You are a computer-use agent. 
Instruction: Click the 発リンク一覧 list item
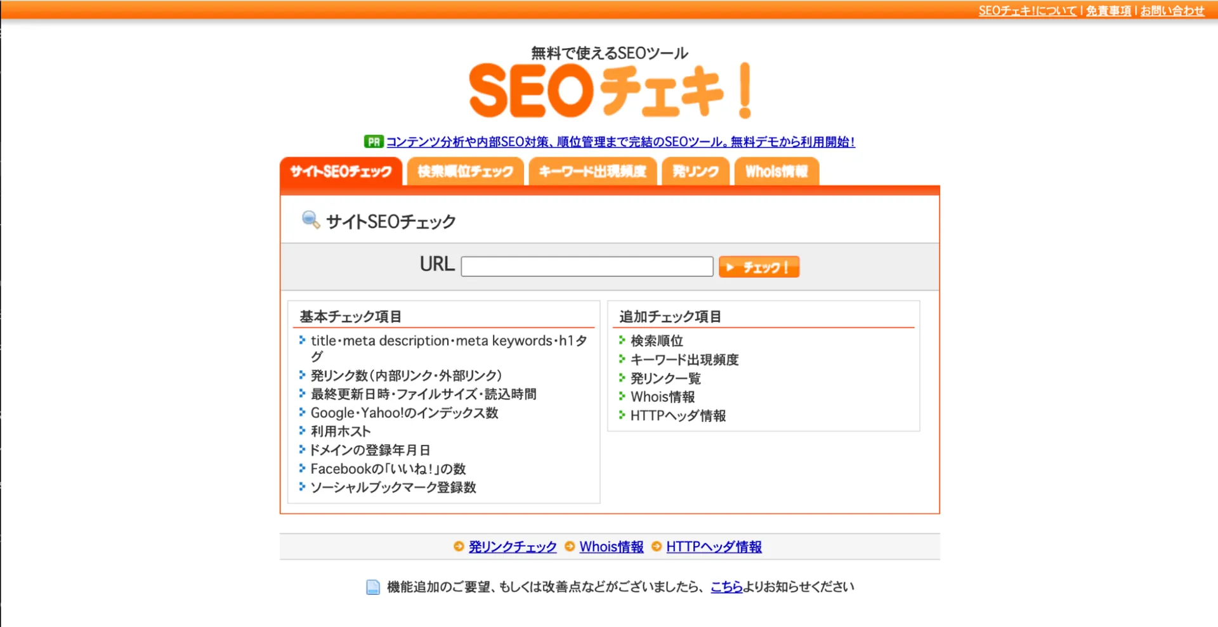(665, 378)
